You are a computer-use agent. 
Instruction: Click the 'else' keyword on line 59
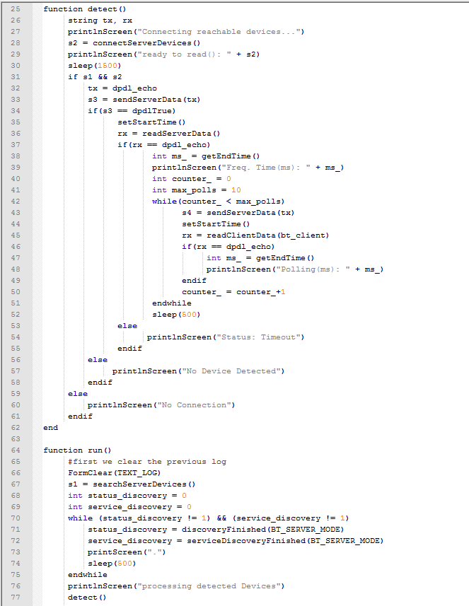pos(78,394)
